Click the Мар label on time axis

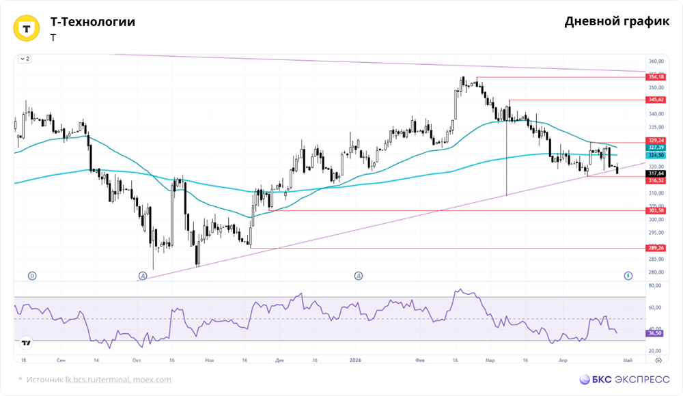[490, 360]
